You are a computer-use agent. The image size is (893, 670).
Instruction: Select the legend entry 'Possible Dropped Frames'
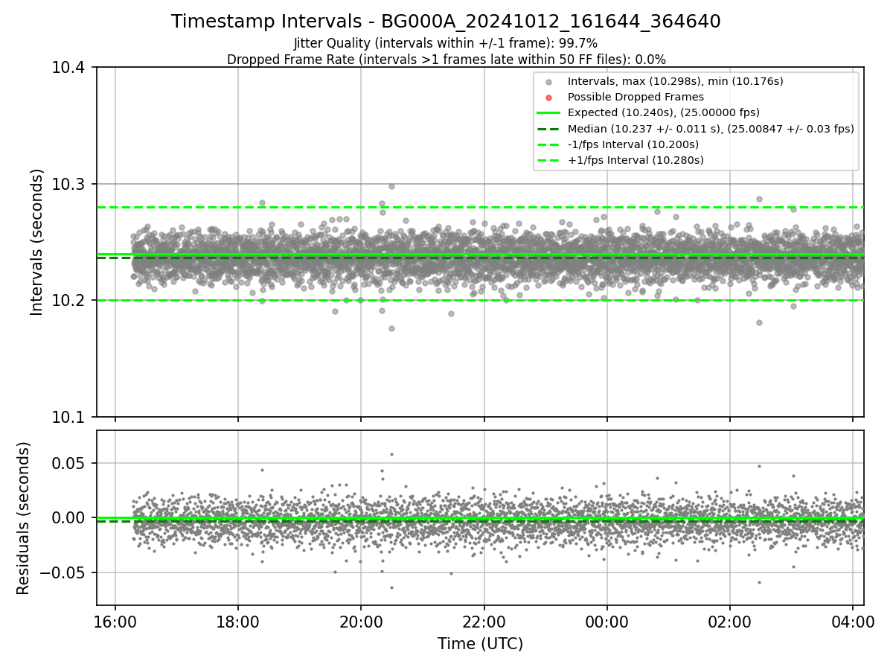[636, 97]
